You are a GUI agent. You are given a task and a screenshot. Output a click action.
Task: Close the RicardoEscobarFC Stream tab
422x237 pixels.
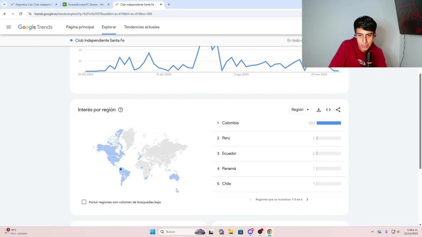tap(108, 5)
